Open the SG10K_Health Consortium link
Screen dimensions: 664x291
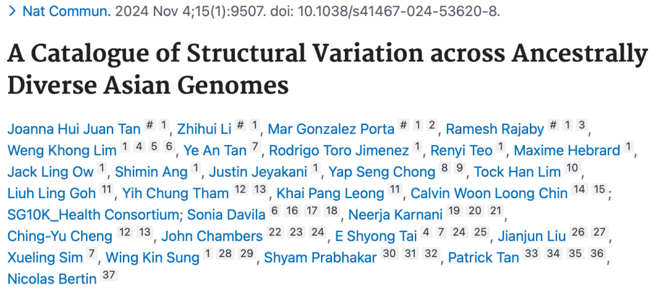click(x=93, y=215)
